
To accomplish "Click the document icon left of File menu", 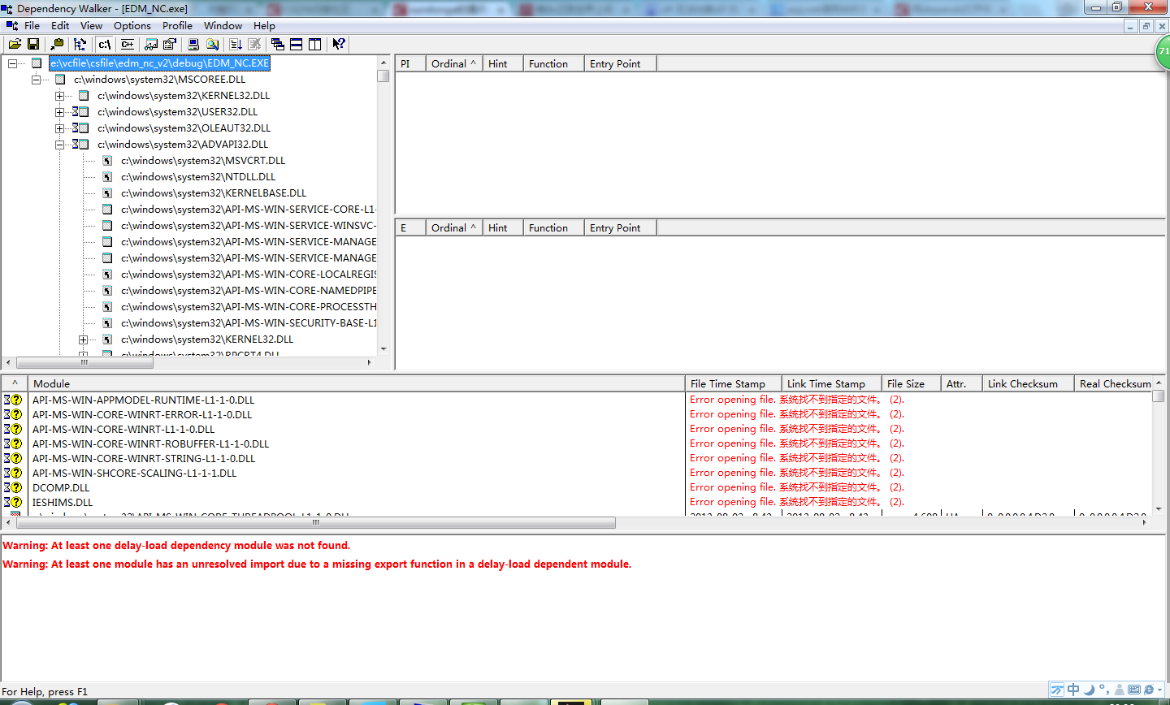I will pyautogui.click(x=12, y=26).
